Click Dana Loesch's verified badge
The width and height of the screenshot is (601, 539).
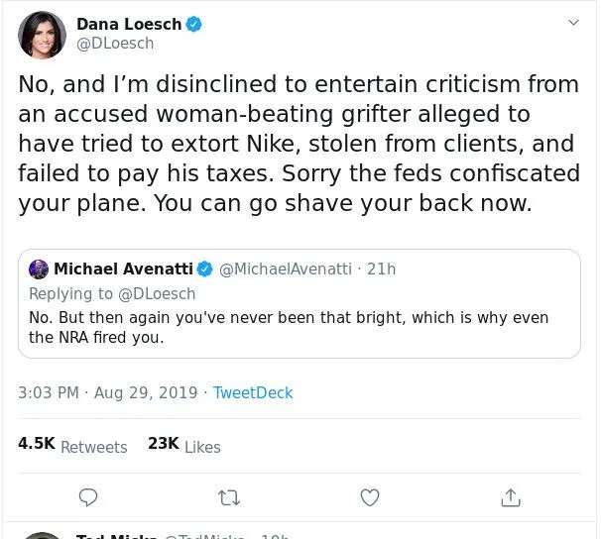click(194, 25)
